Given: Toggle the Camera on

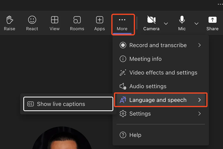Looking at the screenshot, I should [x=151, y=23].
